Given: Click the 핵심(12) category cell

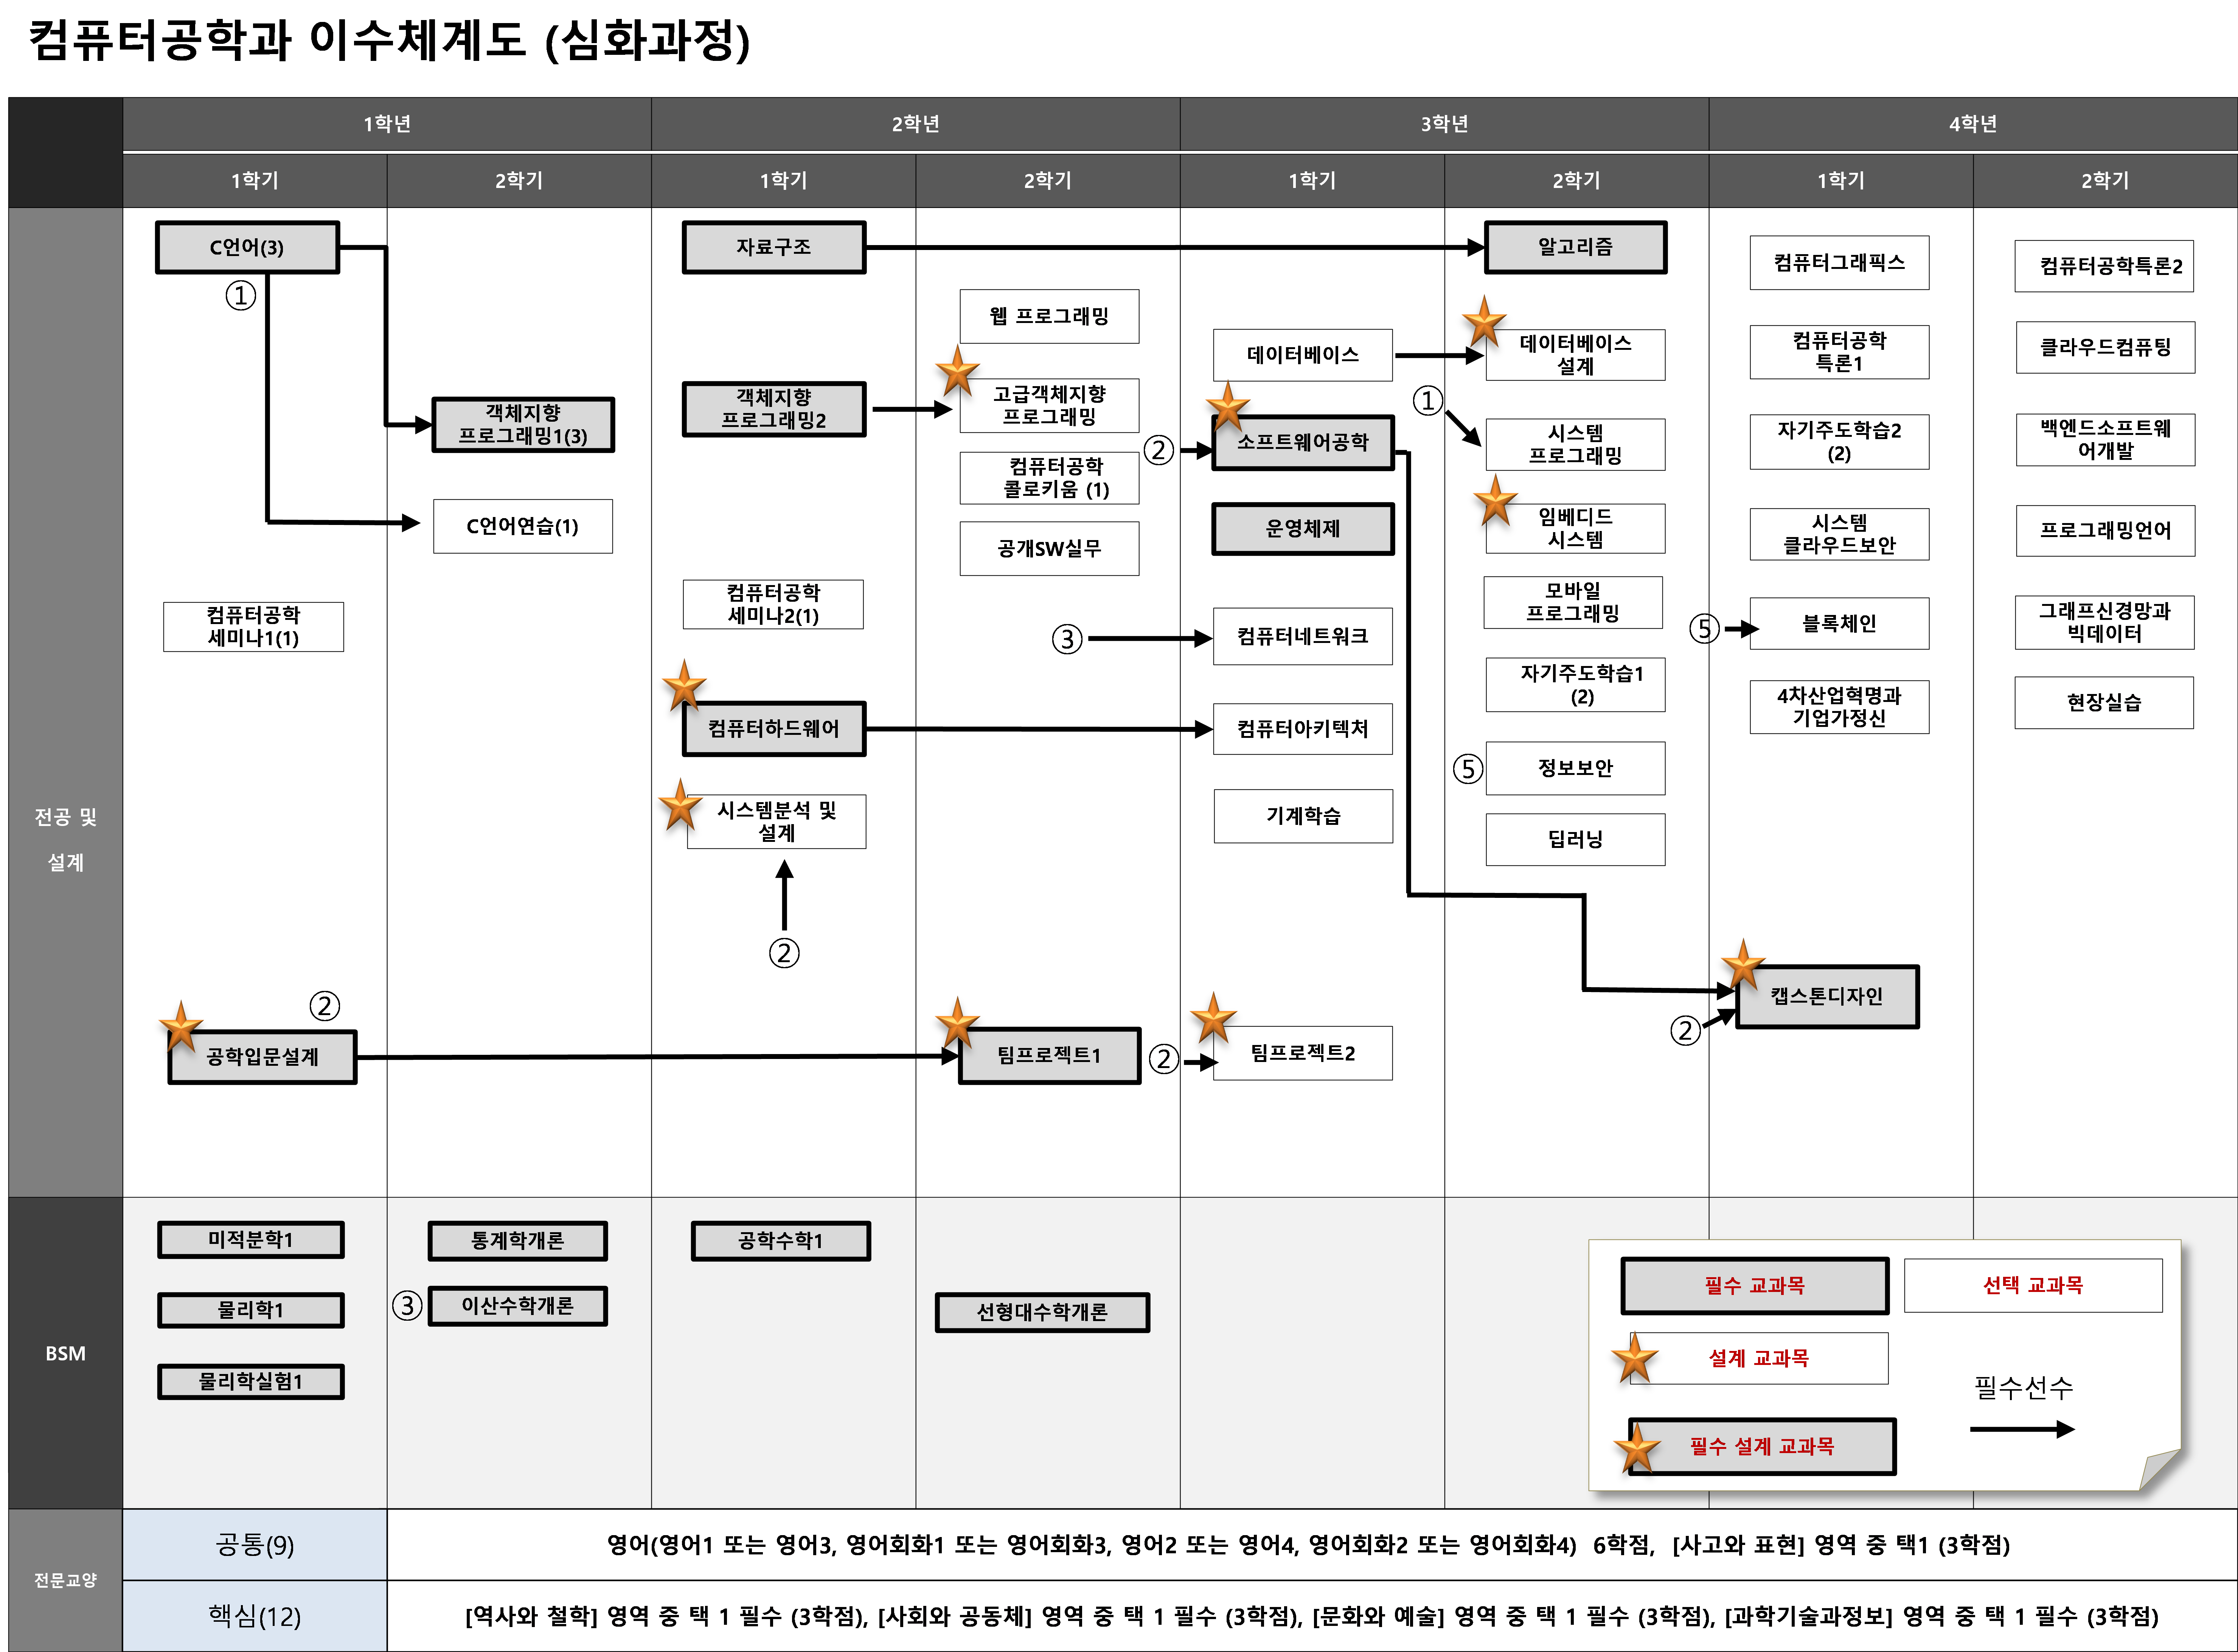Looking at the screenshot, I should pos(254,1616).
